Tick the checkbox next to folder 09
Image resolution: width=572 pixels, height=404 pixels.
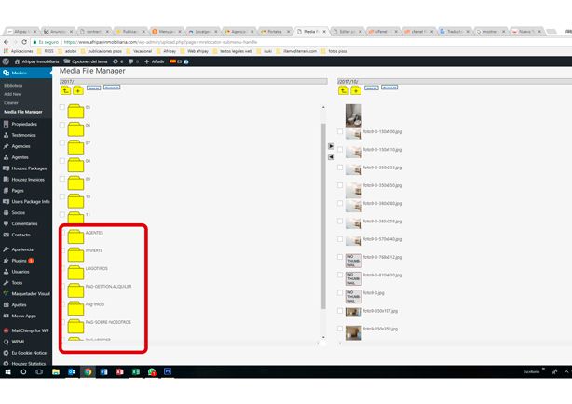click(62, 179)
